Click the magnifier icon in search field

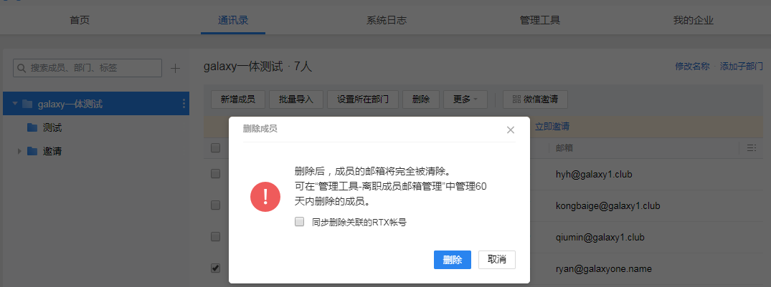point(22,68)
